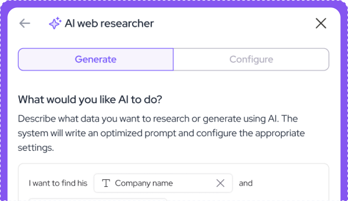Click 'What would you like AI to do?' heading
Viewport: 348px width, 201px height.
click(x=90, y=100)
